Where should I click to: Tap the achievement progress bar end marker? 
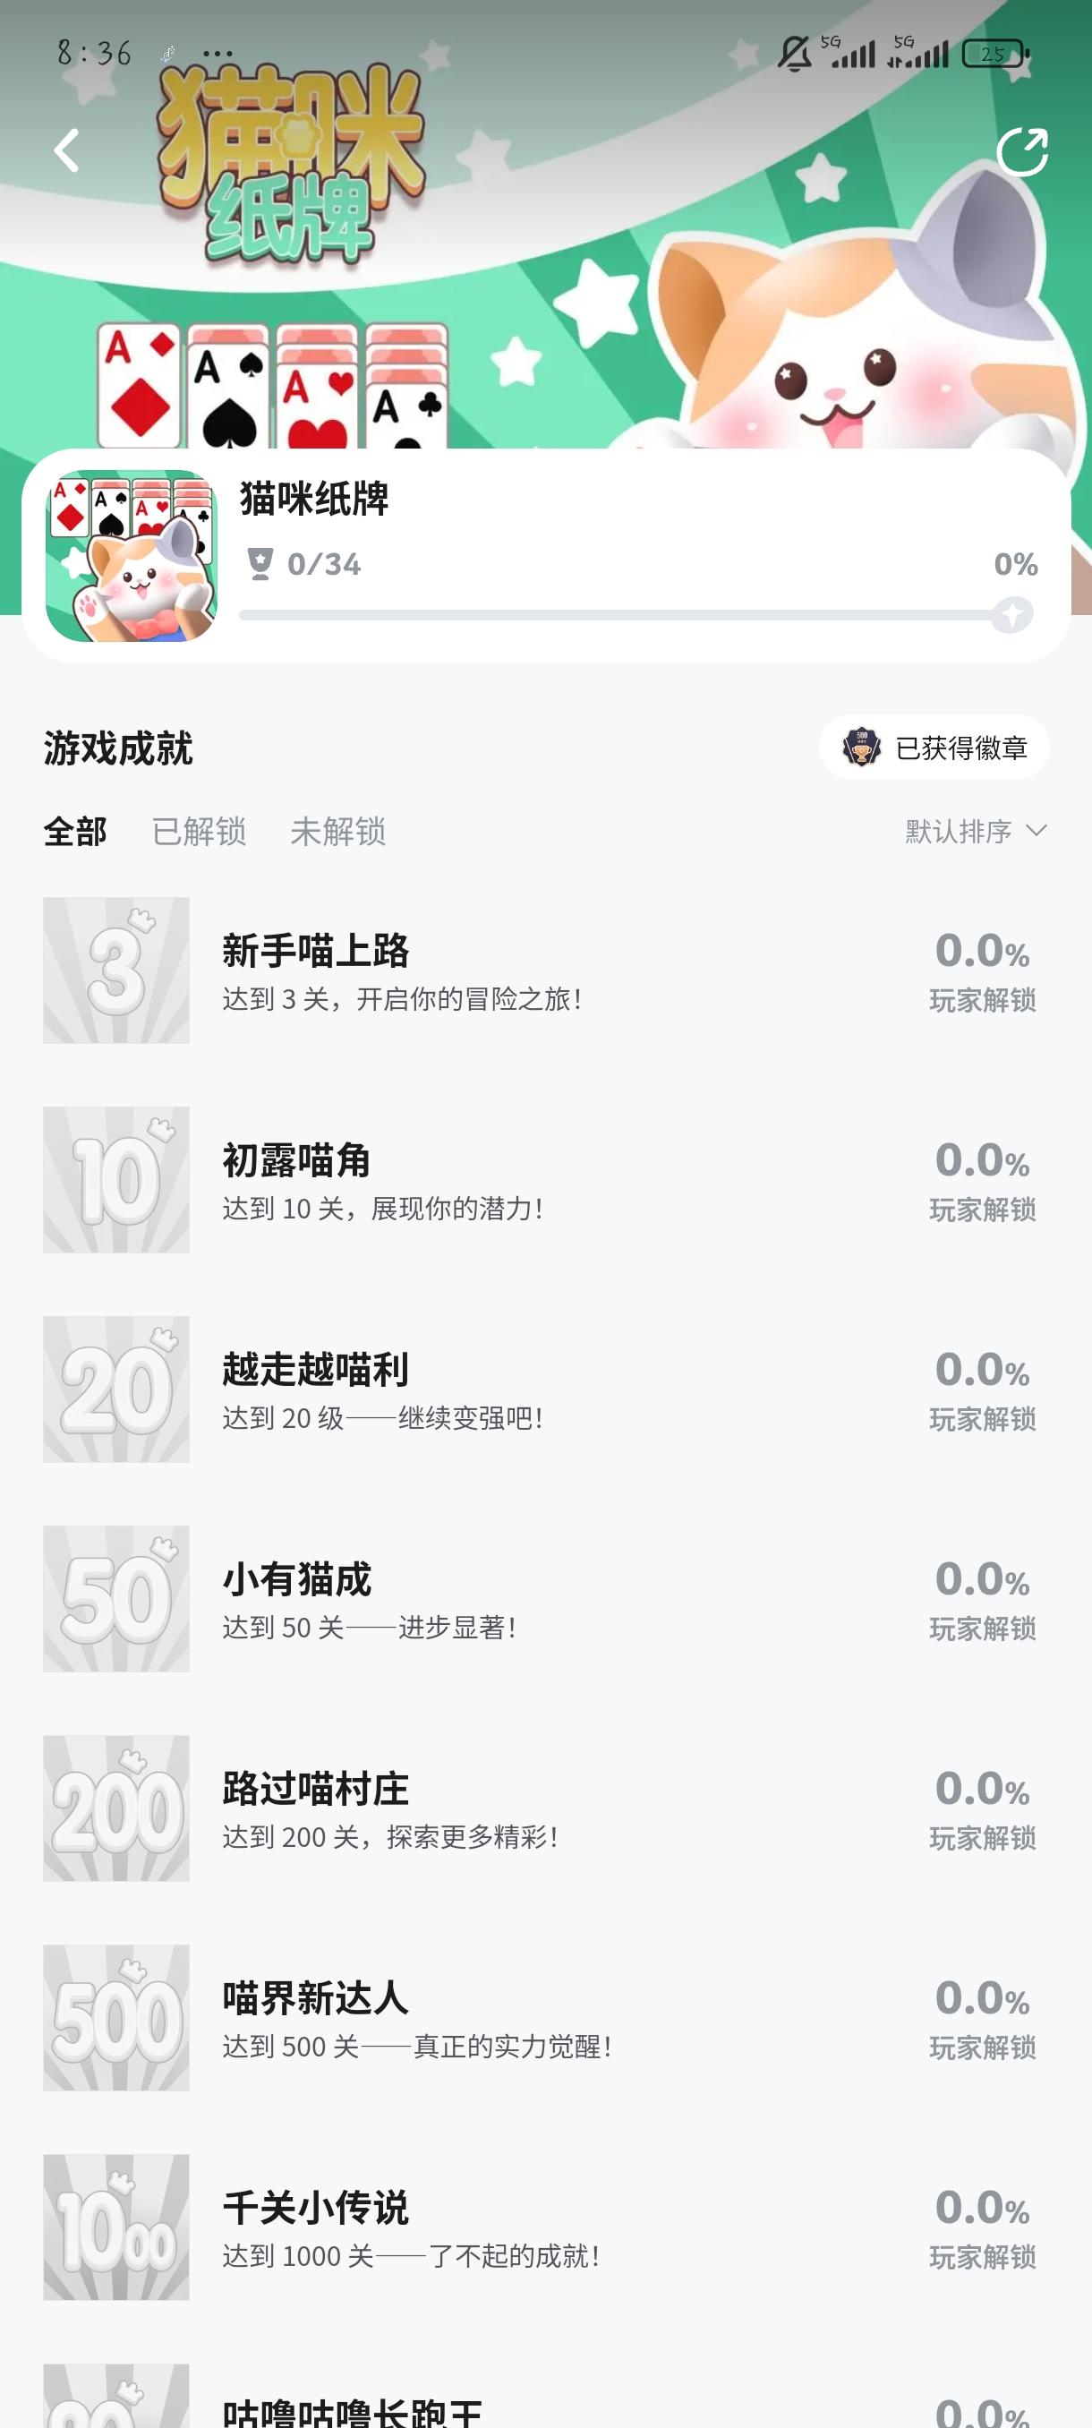pyautogui.click(x=1012, y=615)
